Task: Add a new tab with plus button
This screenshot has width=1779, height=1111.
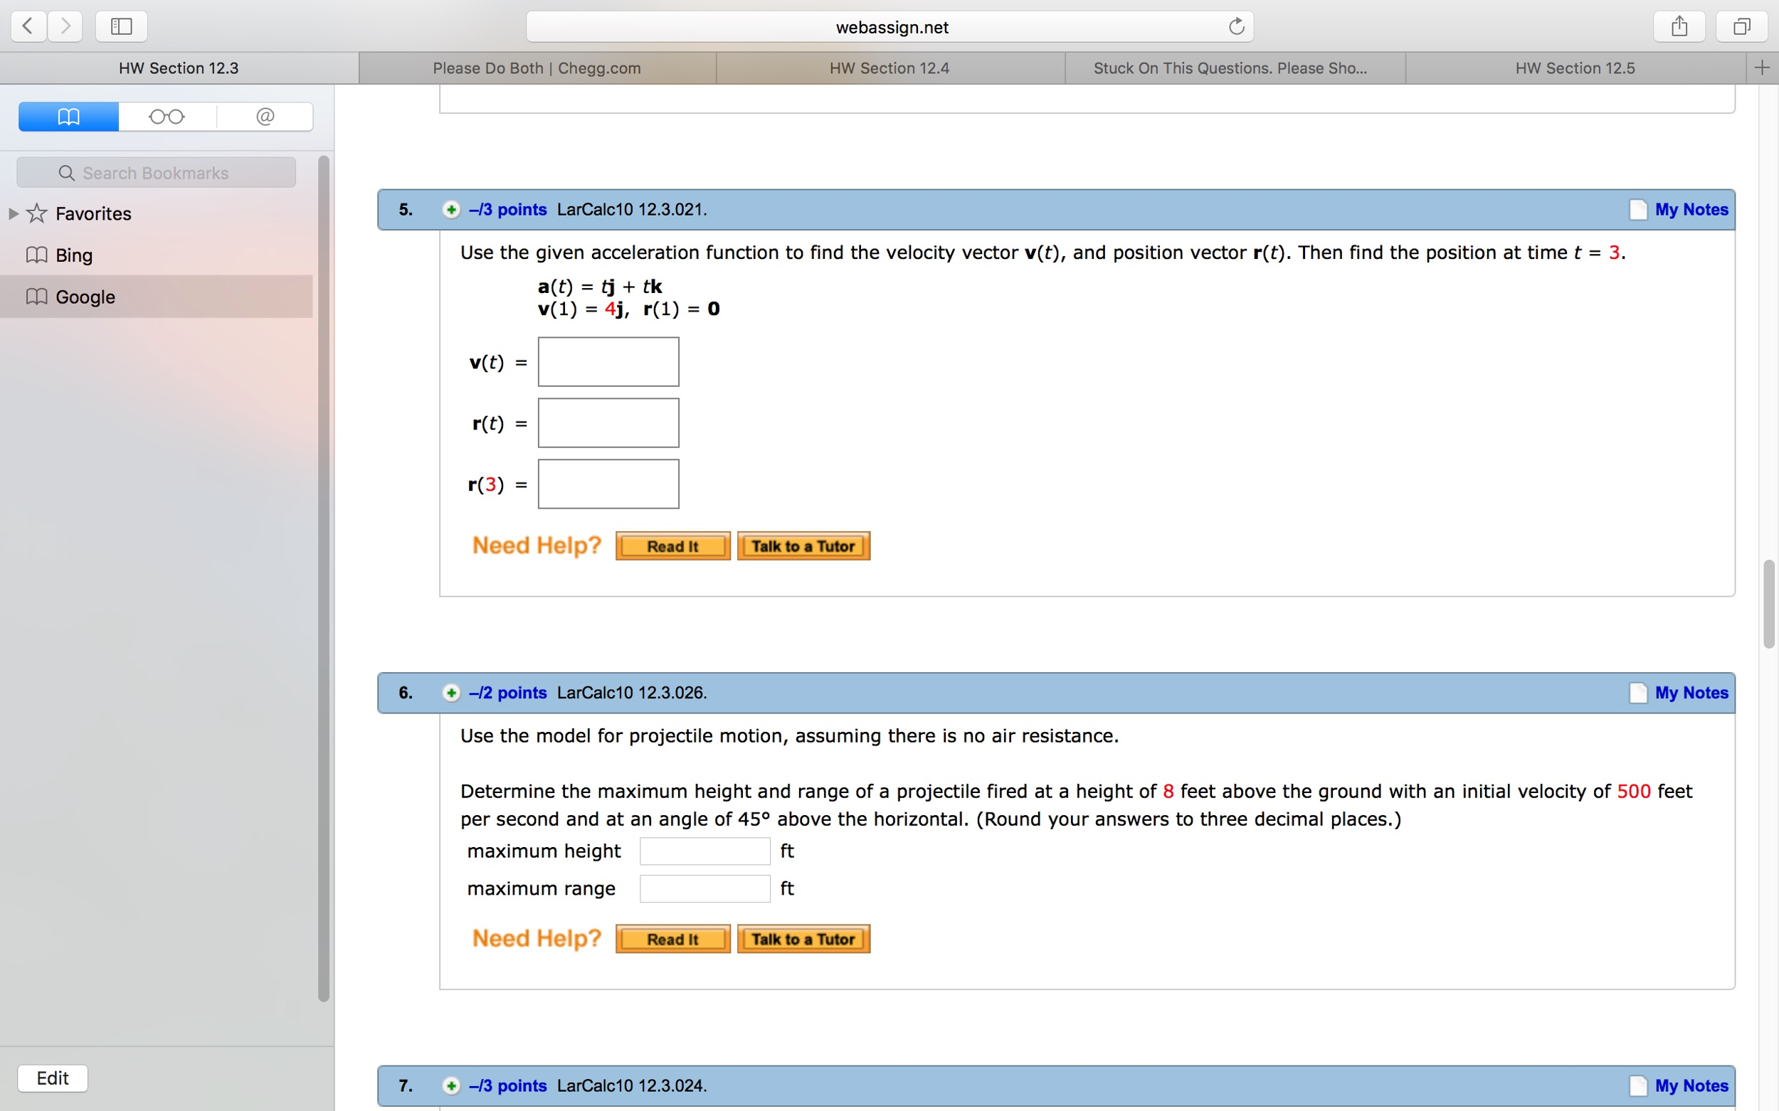Action: [x=1761, y=68]
